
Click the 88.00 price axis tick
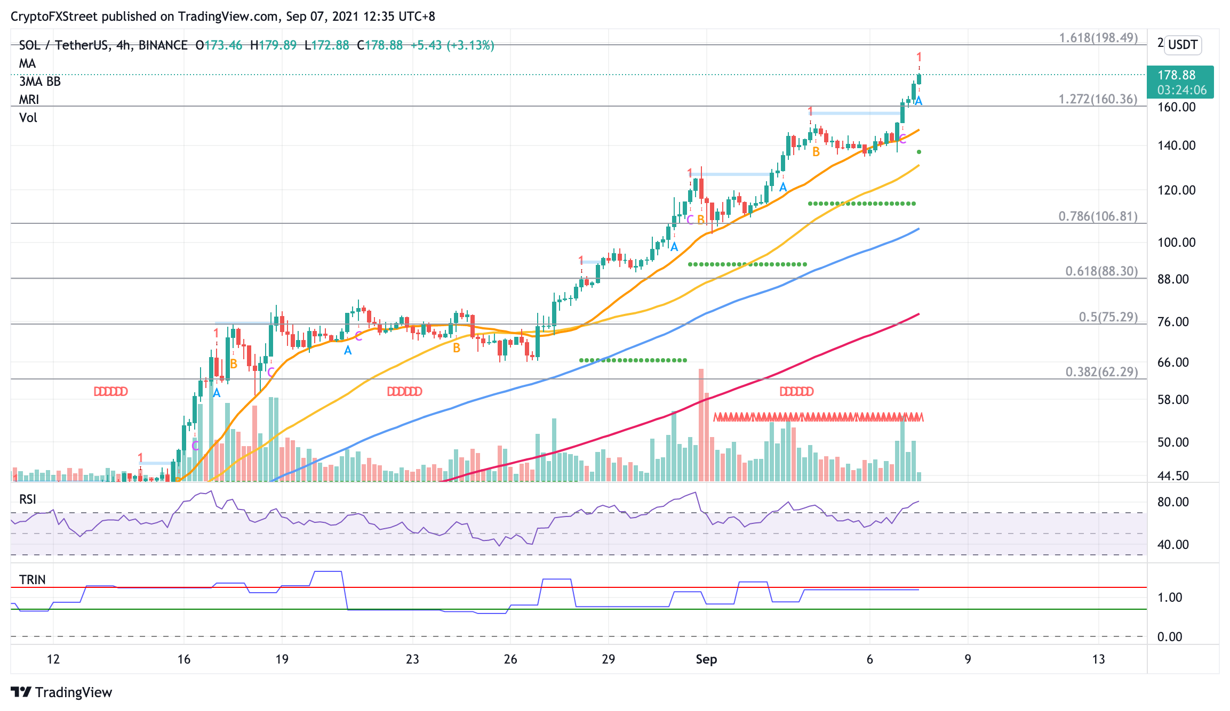[1173, 279]
